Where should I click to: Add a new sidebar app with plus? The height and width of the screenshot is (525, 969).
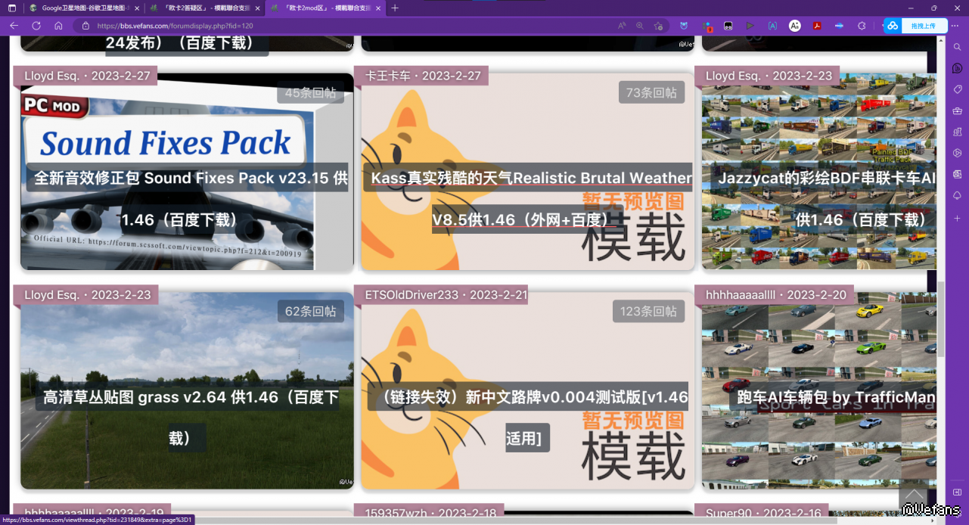point(958,218)
